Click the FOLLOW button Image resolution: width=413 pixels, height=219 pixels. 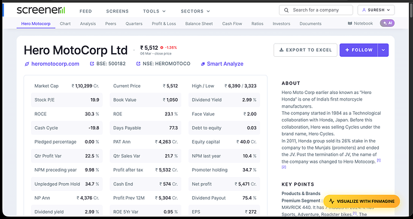[359, 50]
